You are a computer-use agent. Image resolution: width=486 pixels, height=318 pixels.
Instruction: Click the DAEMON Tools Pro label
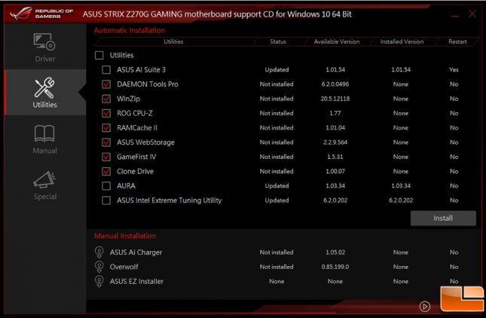click(148, 84)
